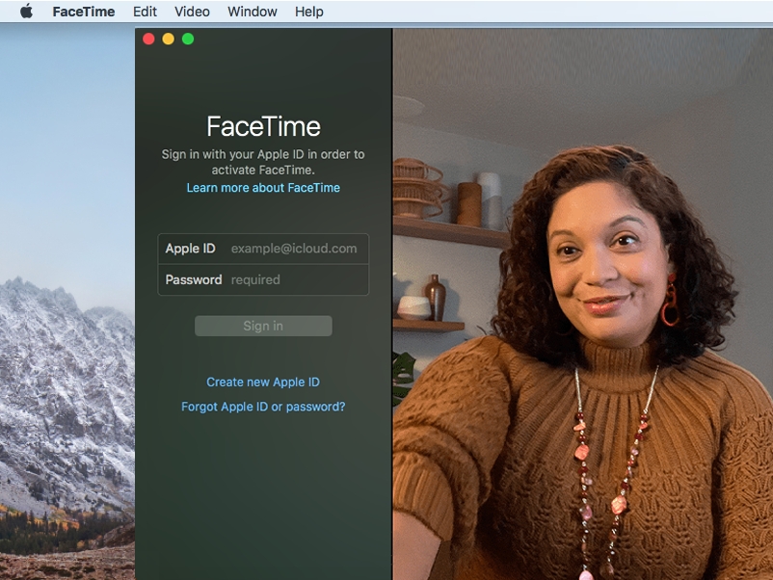Click the Sign in button
Viewport: 773px width, 580px height.
tap(263, 326)
